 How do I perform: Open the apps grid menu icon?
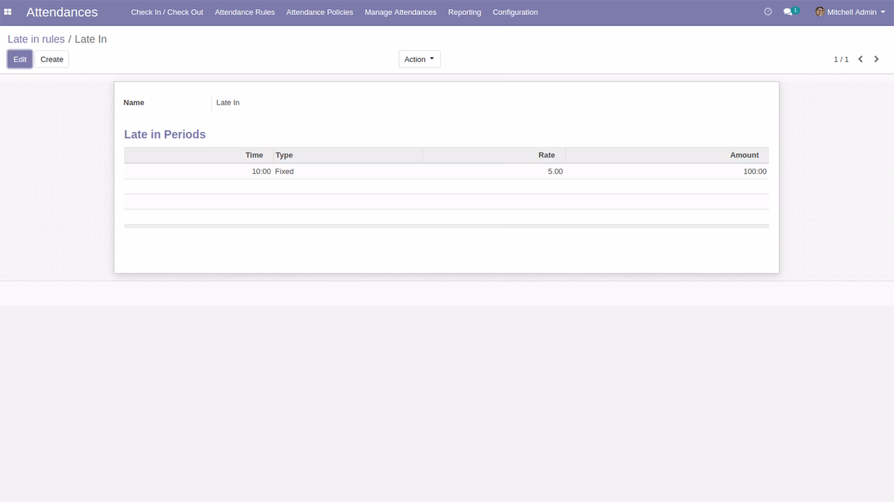[x=8, y=12]
